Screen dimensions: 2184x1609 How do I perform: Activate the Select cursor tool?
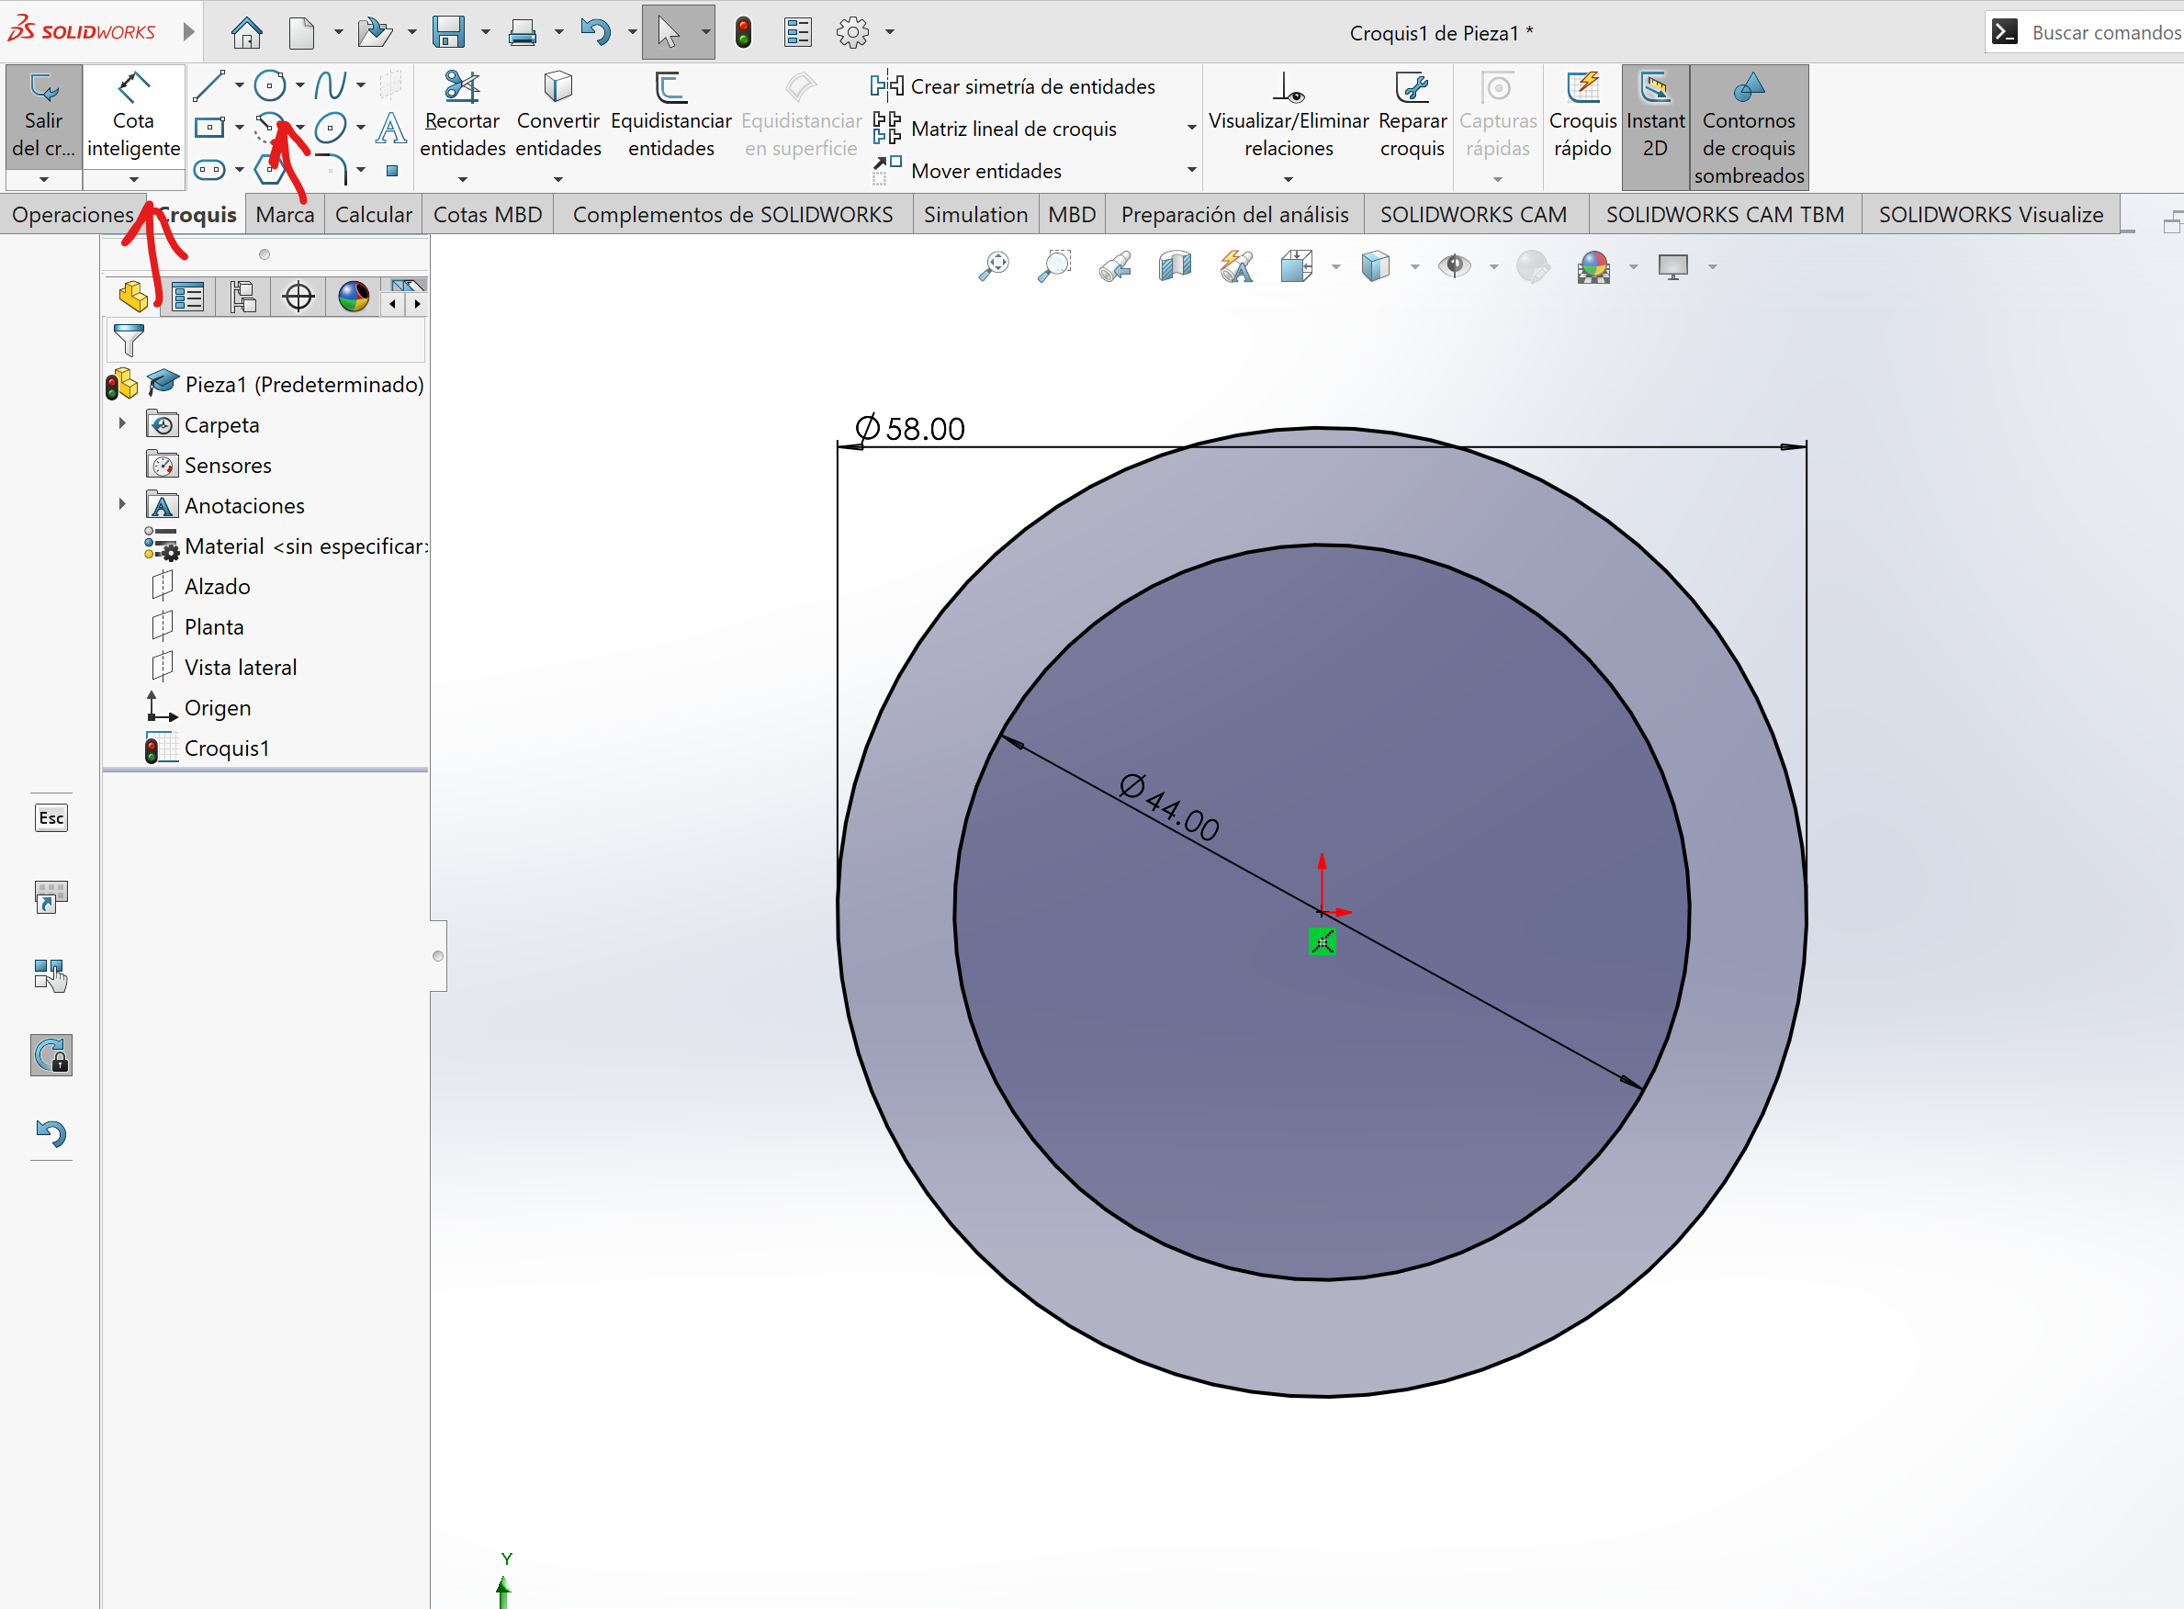(668, 32)
